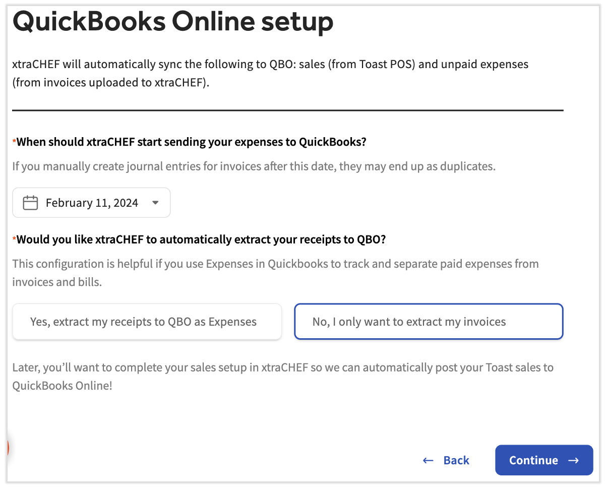Screen dimensions: 605x489
Task: Click the footer note about completing sales setup
Action: click(282, 376)
